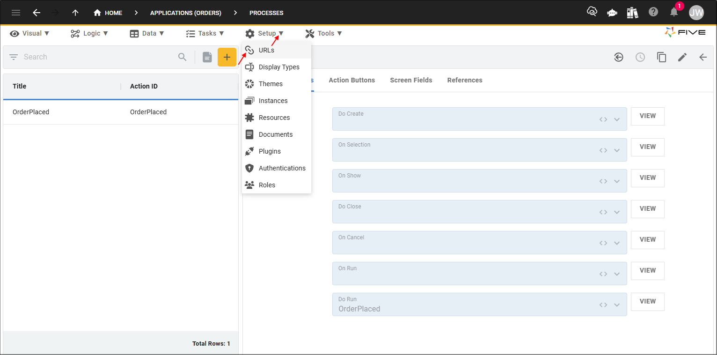The image size is (717, 355).
Task: Select Display Types from the Setup menu
Action: 277,67
